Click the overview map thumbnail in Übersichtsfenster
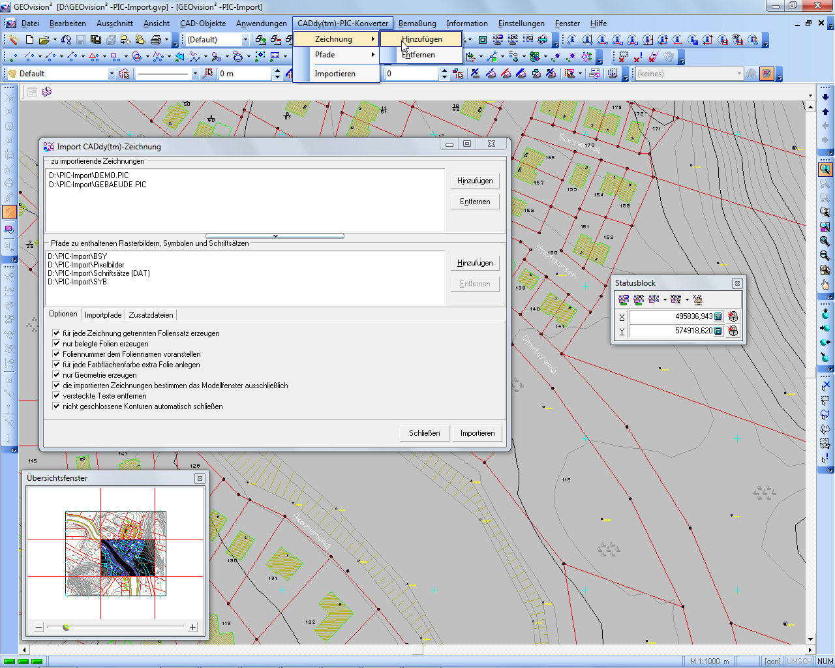 [x=115, y=553]
